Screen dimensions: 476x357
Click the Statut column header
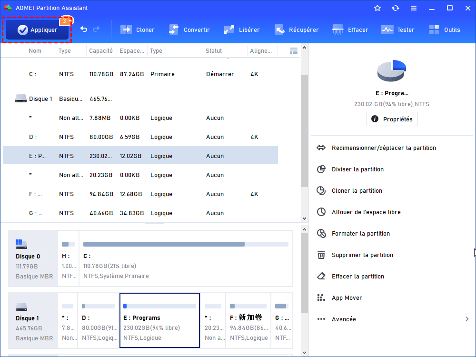tap(214, 51)
